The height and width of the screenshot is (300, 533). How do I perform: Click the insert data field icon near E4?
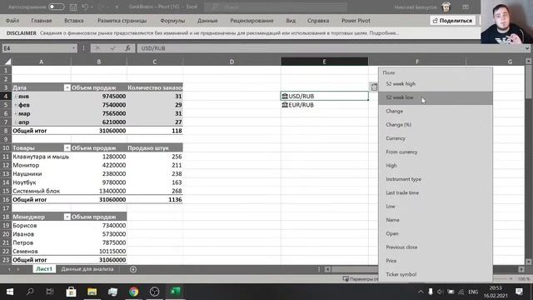coord(374,87)
